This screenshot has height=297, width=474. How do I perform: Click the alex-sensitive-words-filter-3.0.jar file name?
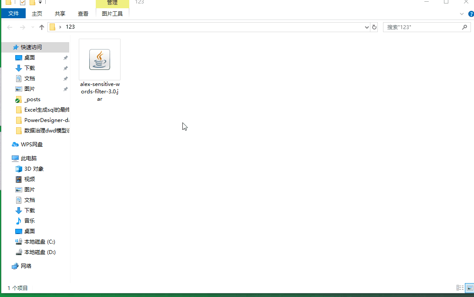click(100, 91)
